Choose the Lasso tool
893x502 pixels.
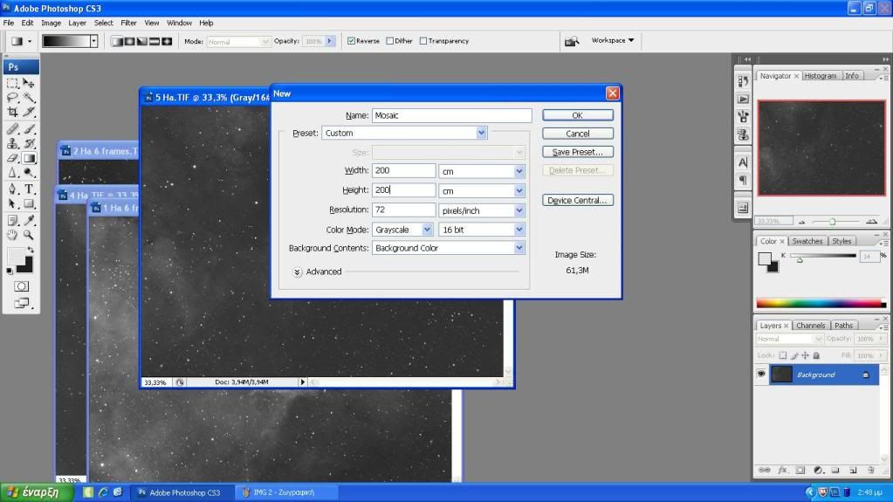13,98
